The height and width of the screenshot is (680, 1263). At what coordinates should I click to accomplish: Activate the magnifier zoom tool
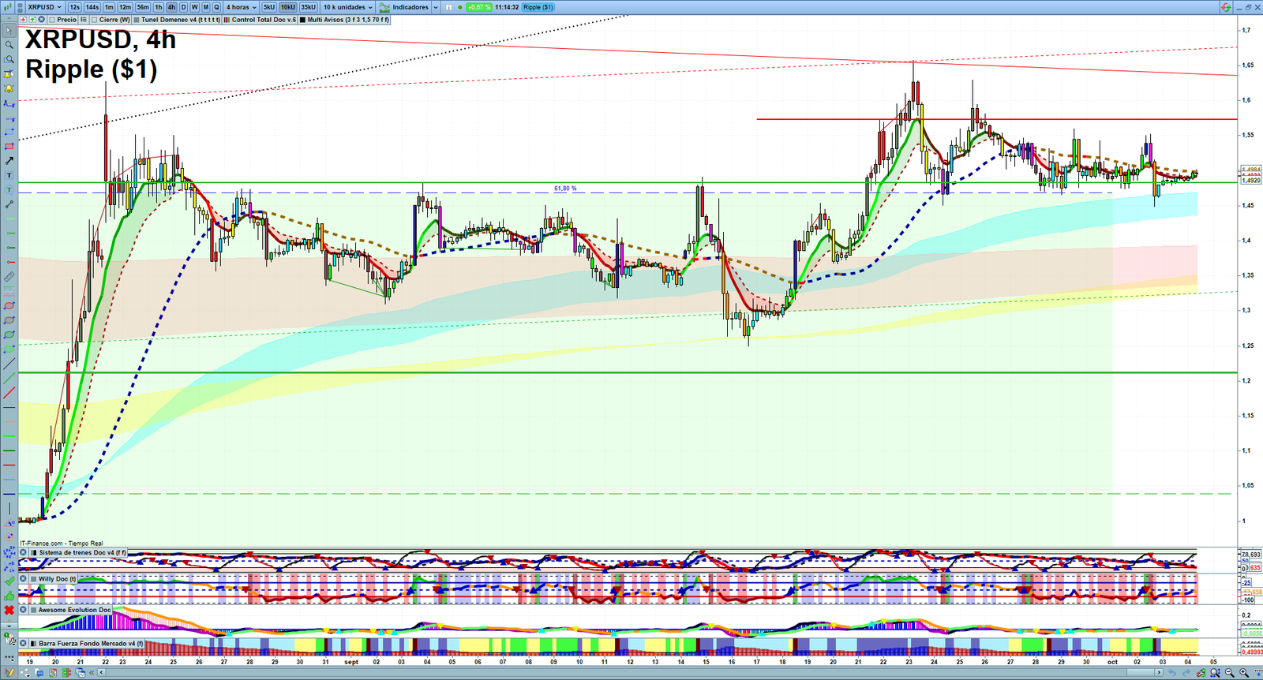[x=9, y=45]
